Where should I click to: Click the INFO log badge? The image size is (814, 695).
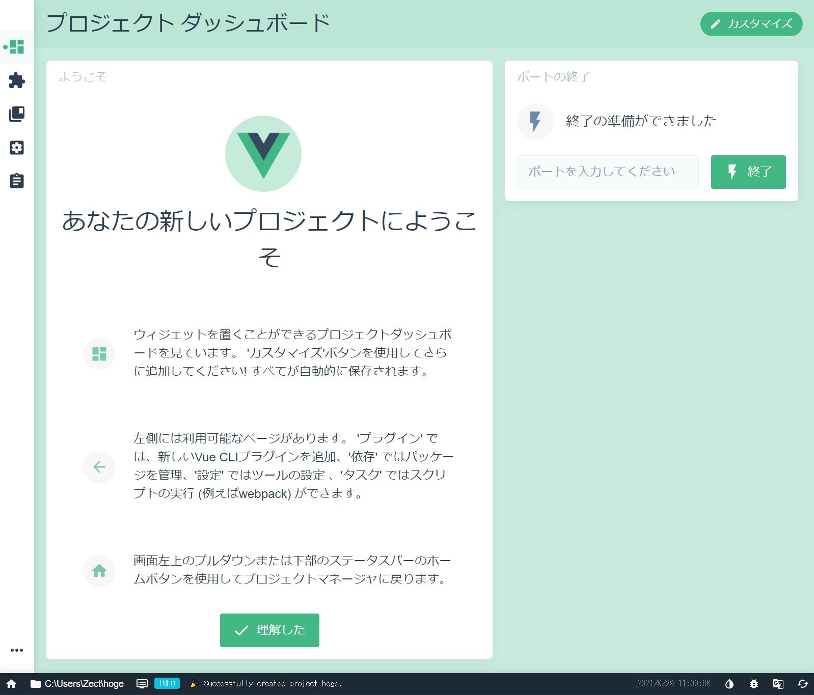(x=167, y=683)
